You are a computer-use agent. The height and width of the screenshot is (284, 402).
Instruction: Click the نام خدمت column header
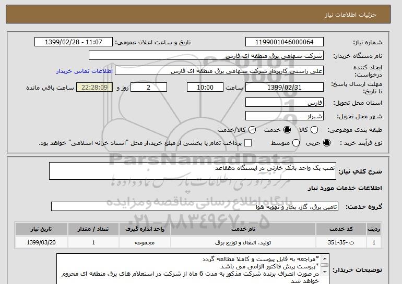pyautogui.click(x=243, y=229)
